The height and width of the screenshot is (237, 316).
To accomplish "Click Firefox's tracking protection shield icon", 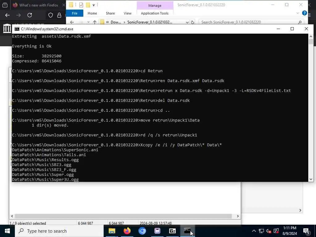I will coord(51,15).
